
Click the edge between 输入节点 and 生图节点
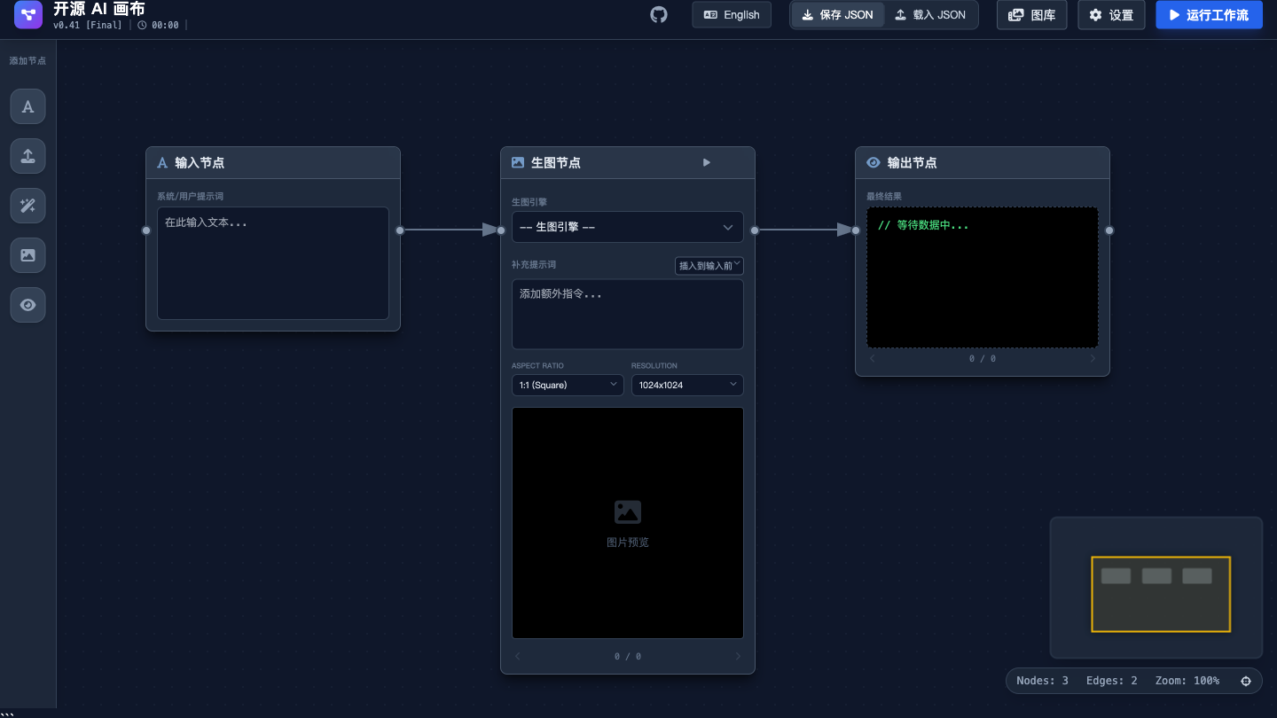coord(450,230)
